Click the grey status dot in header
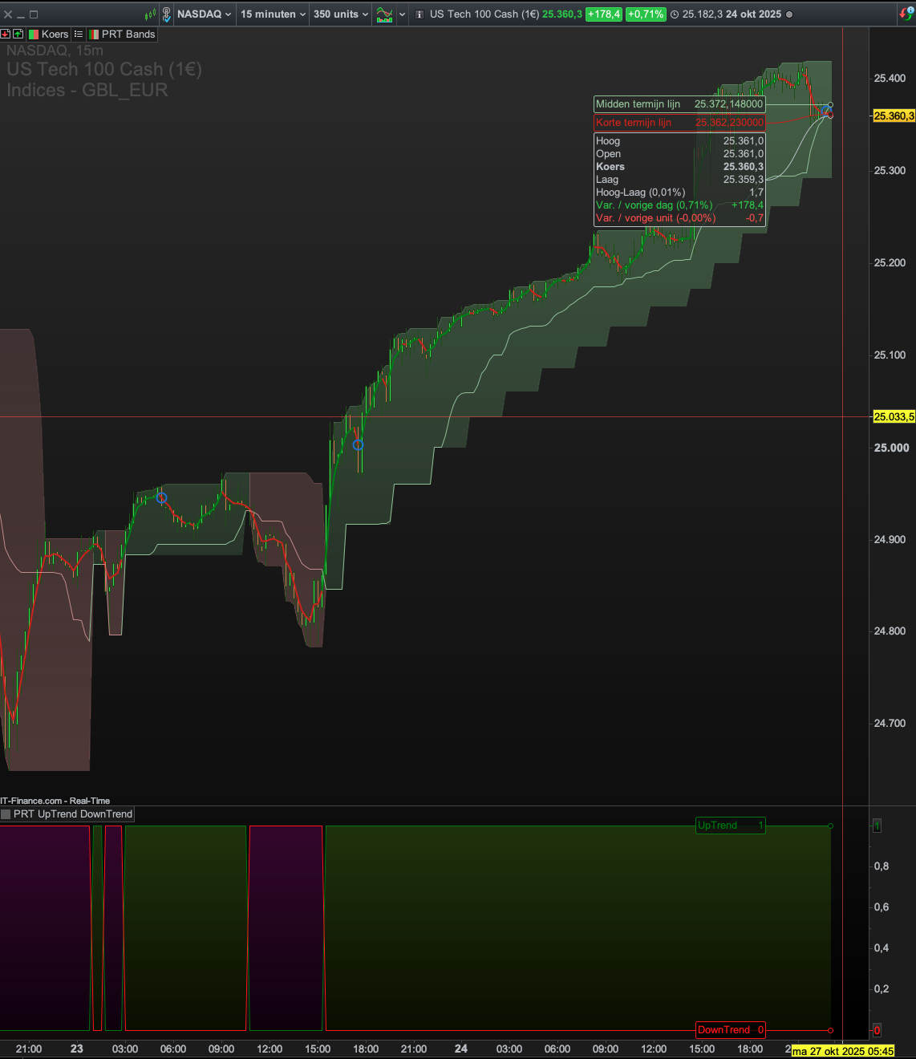The height and width of the screenshot is (1059, 916). click(x=789, y=14)
